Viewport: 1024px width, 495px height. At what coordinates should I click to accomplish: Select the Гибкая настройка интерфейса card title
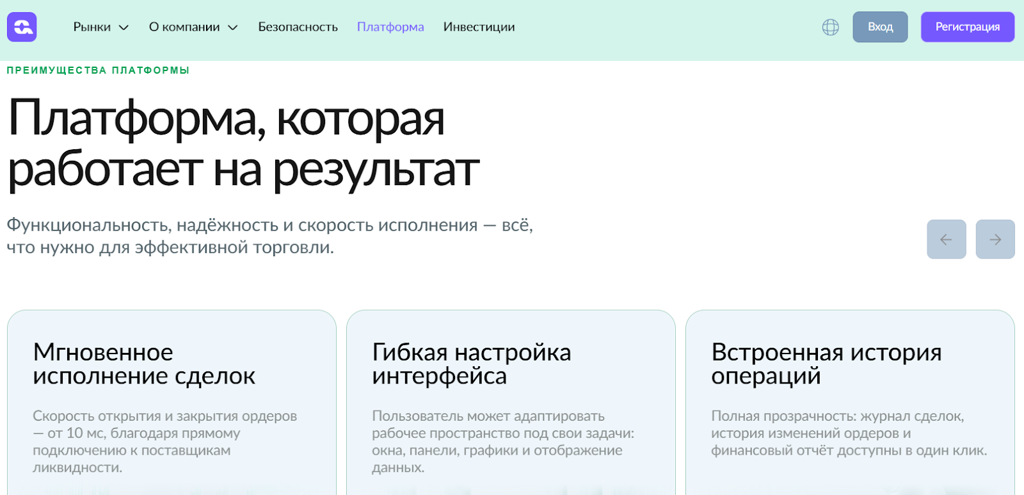click(x=471, y=364)
